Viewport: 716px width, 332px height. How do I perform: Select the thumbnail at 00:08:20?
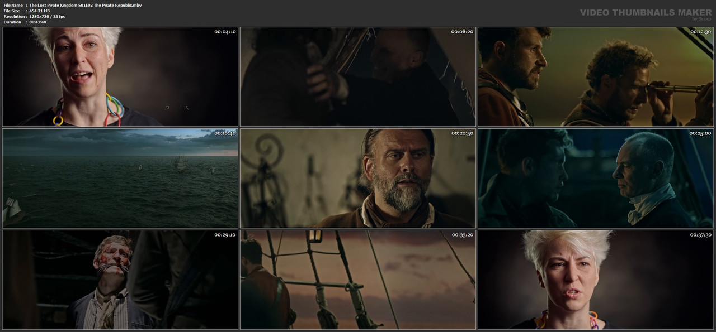[358, 77]
